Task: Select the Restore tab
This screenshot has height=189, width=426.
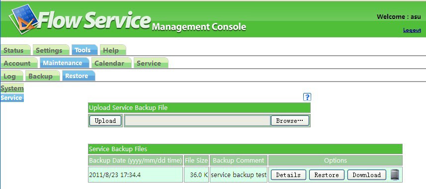Action: pyautogui.click(x=79, y=76)
